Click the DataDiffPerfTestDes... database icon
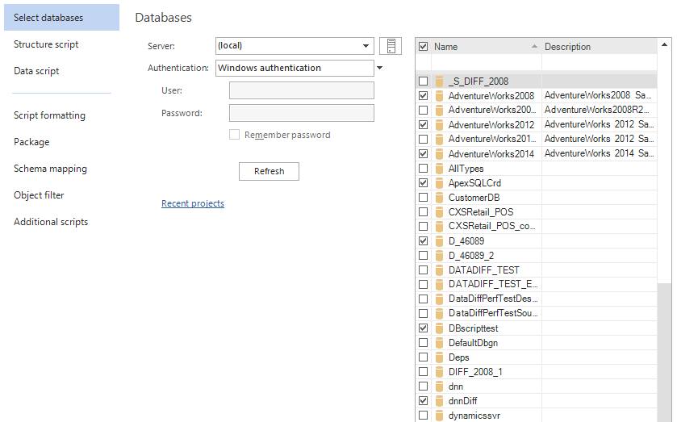 (439, 299)
